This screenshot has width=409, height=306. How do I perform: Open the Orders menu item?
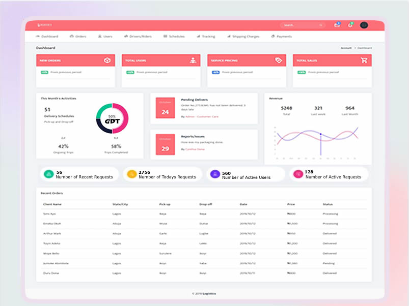[78, 37]
